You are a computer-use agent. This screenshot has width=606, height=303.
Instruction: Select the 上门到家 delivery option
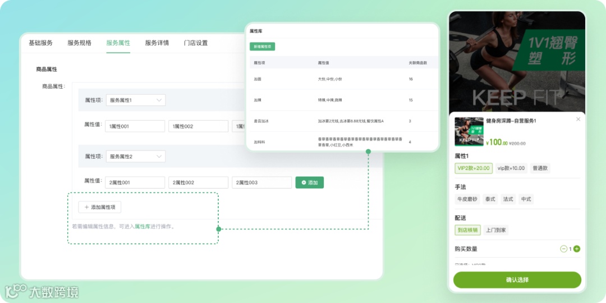click(496, 231)
